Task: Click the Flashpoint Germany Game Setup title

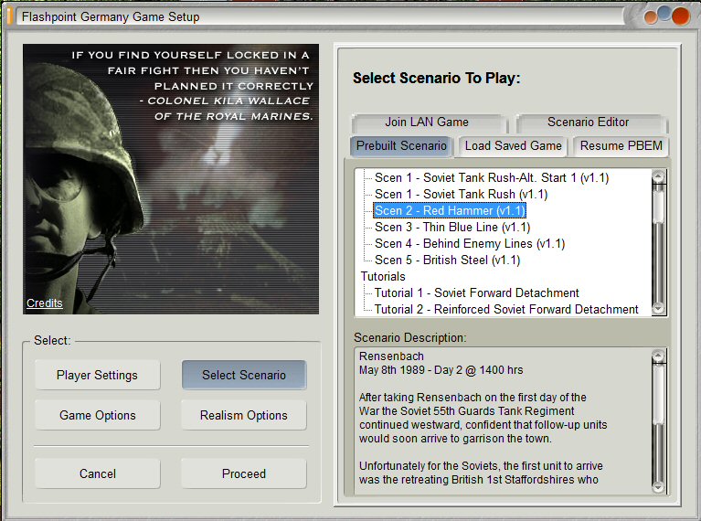Action: pyautogui.click(x=111, y=17)
